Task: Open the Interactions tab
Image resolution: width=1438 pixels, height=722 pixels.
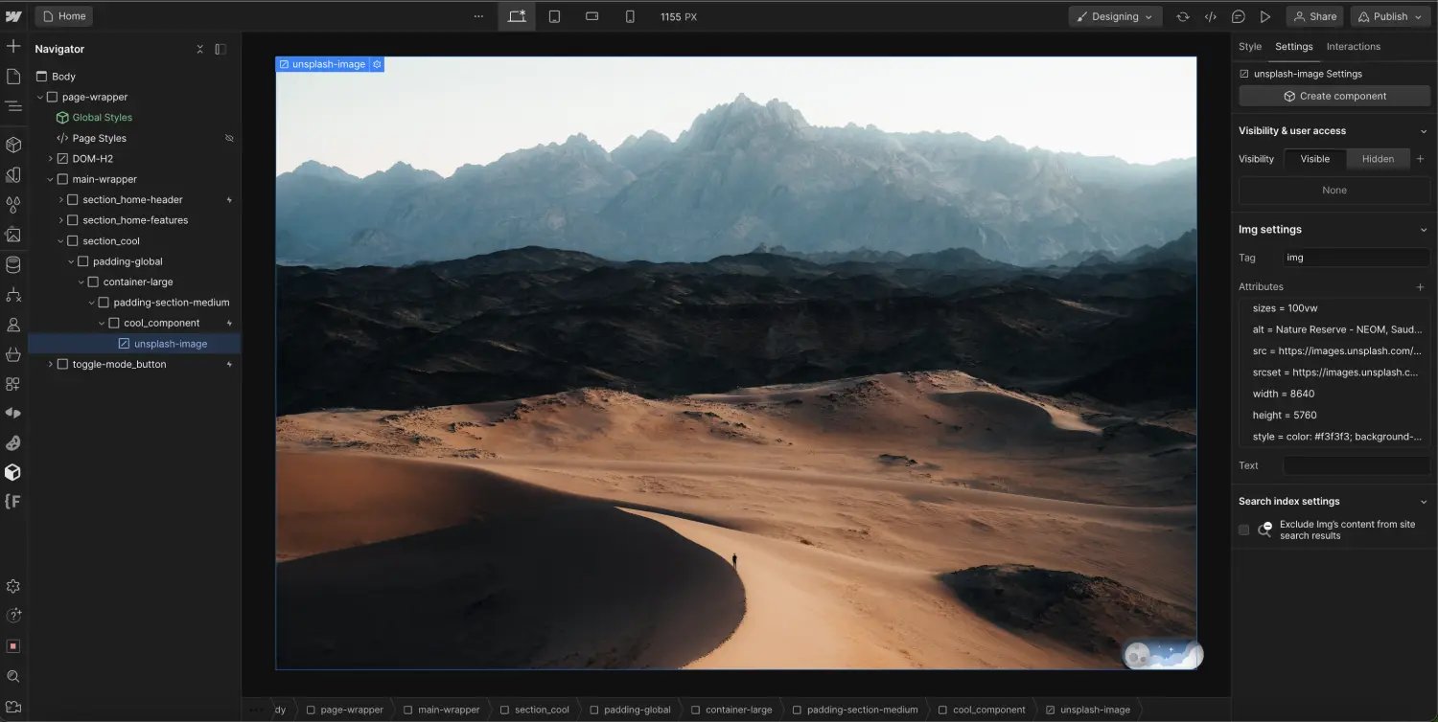Action: point(1353,46)
